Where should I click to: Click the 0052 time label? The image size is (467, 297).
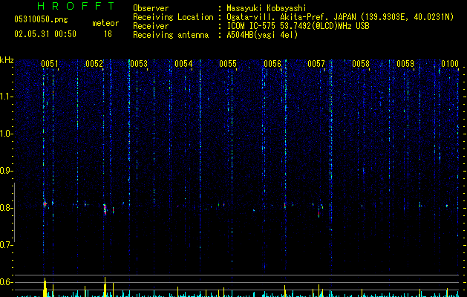(94, 64)
